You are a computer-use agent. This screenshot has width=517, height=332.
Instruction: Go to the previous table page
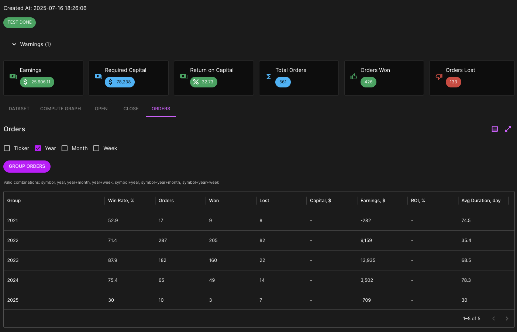point(494,318)
